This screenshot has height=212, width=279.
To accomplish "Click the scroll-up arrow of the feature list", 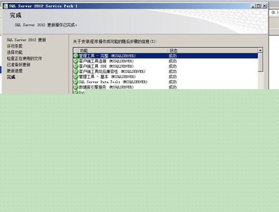I will coord(261,50).
